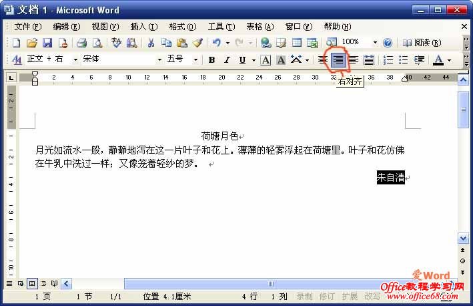473x306 pixels.
Task: Open the 宋体 font name dropdown
Action: point(159,59)
